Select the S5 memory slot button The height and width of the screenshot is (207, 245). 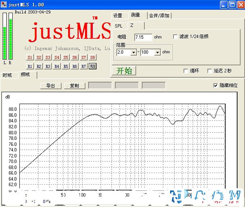pos(66,57)
